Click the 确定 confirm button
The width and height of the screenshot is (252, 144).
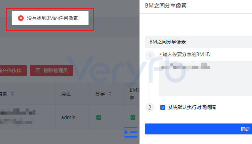(x=198, y=129)
